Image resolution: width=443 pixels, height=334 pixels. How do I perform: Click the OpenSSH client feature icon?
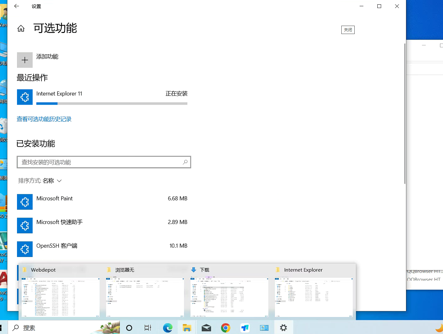25,249
